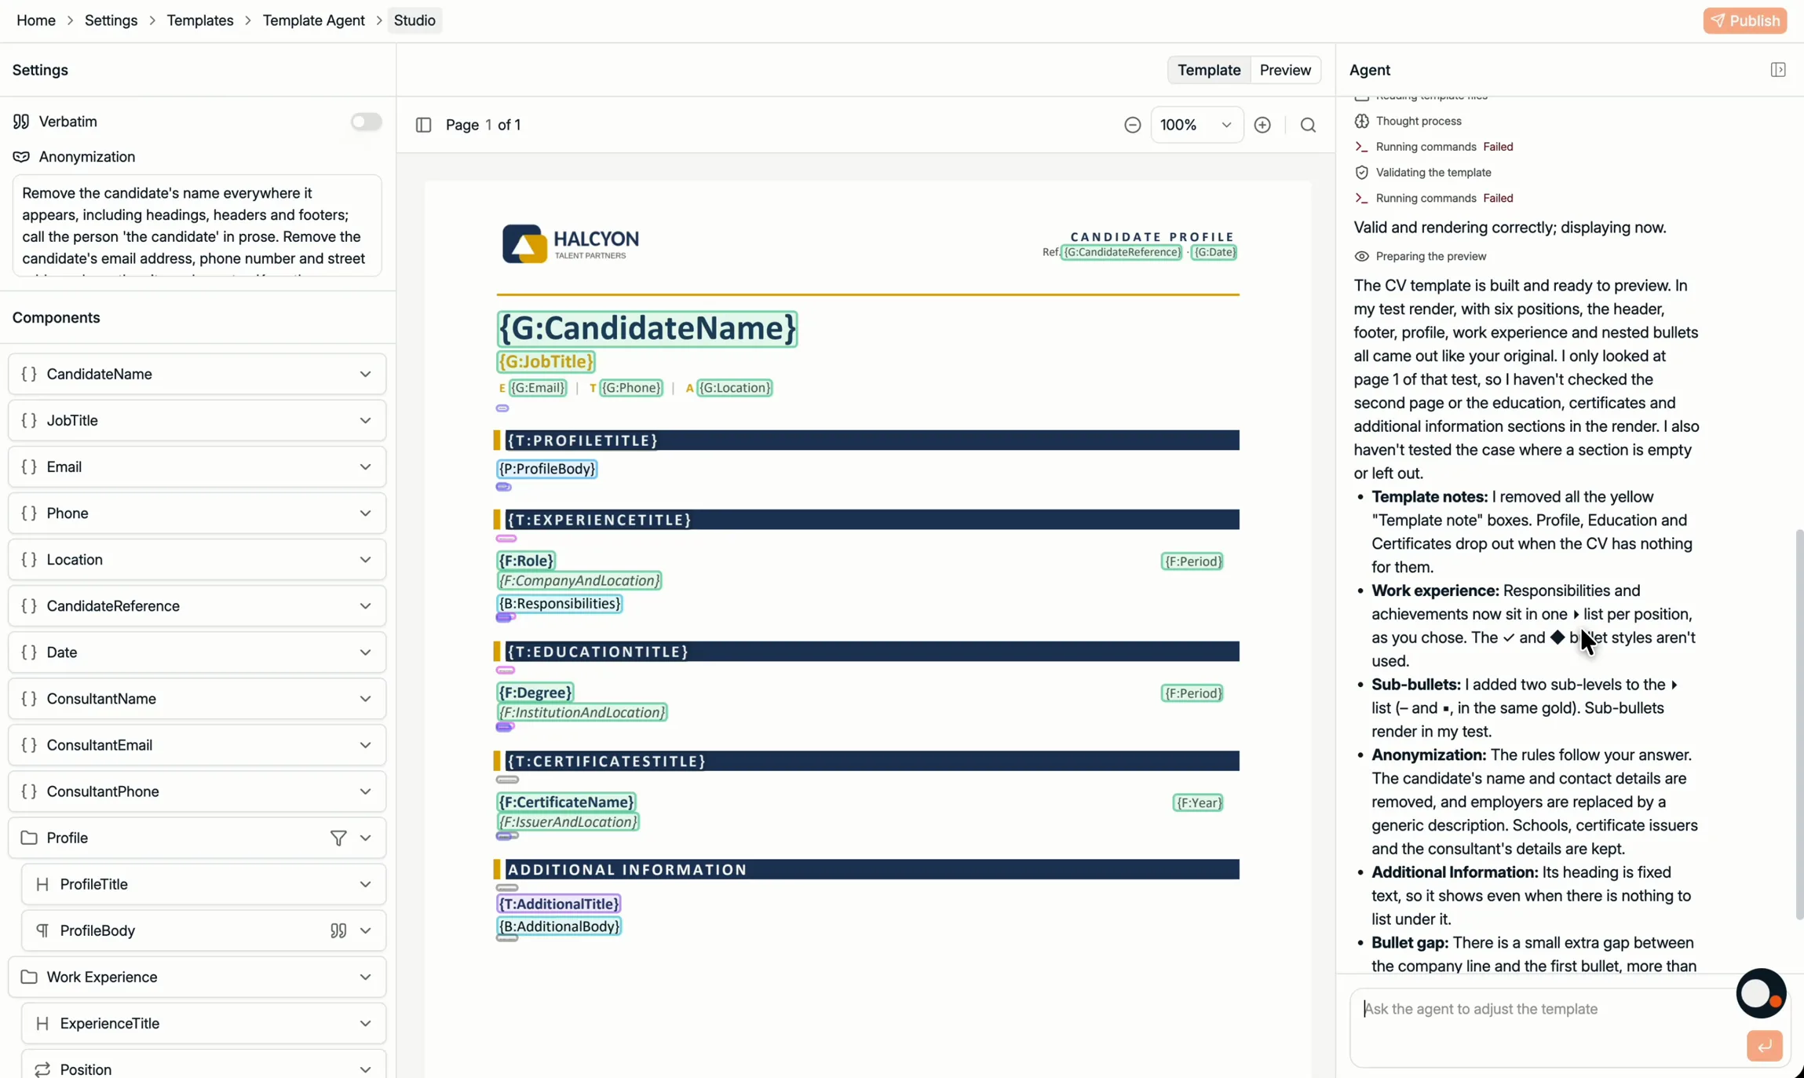
Task: Navigate to Home breadcrumb link
Action: [36, 20]
